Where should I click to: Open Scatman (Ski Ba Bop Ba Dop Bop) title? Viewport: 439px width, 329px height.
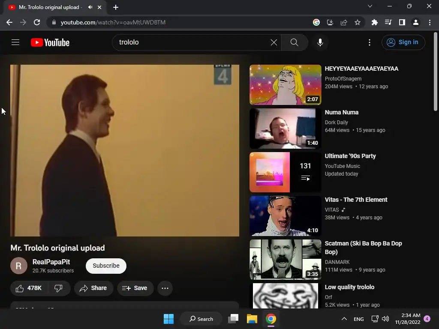click(x=363, y=248)
